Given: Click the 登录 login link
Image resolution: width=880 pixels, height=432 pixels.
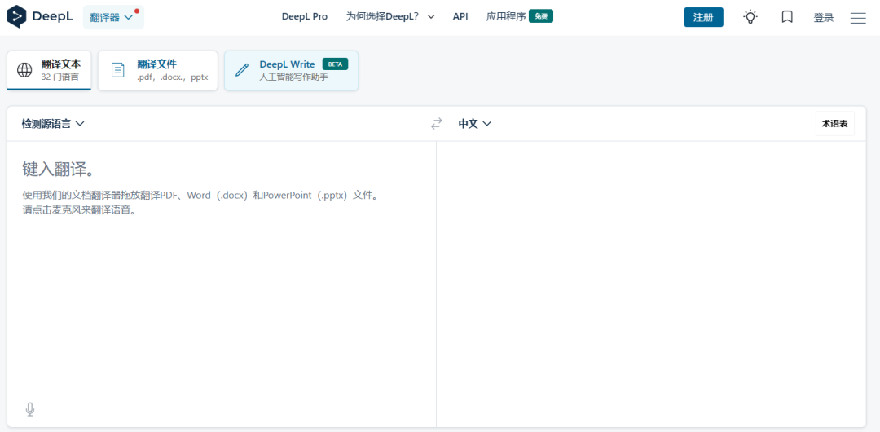Looking at the screenshot, I should coord(824,18).
